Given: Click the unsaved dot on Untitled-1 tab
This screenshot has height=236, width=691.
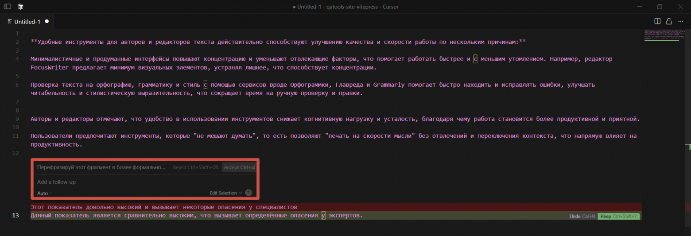Looking at the screenshot, I should pos(47,21).
